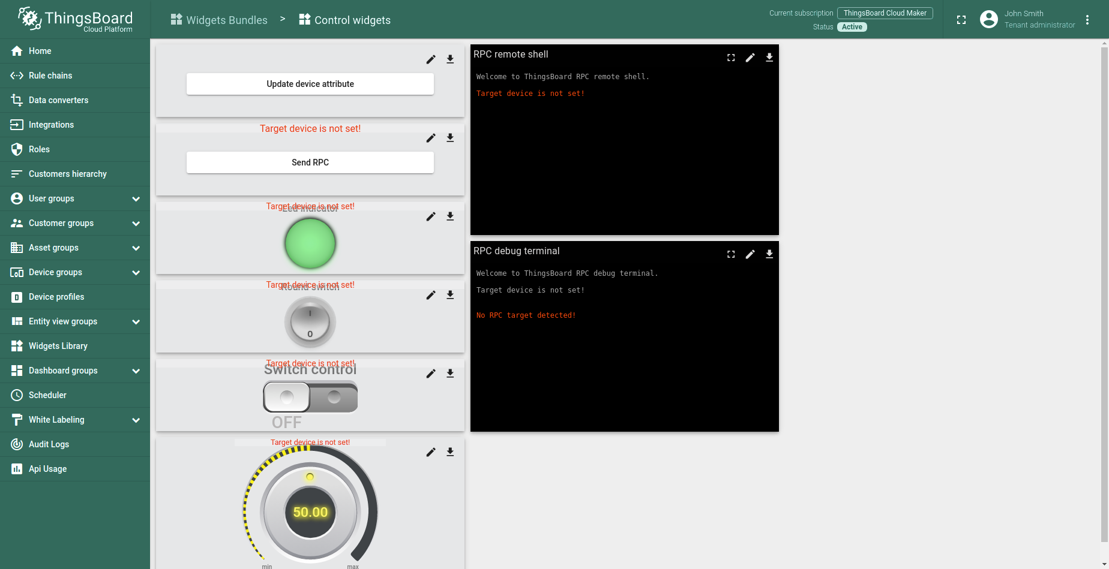The height and width of the screenshot is (569, 1109).
Task: Open Customers hierarchy page
Action: pos(75,174)
